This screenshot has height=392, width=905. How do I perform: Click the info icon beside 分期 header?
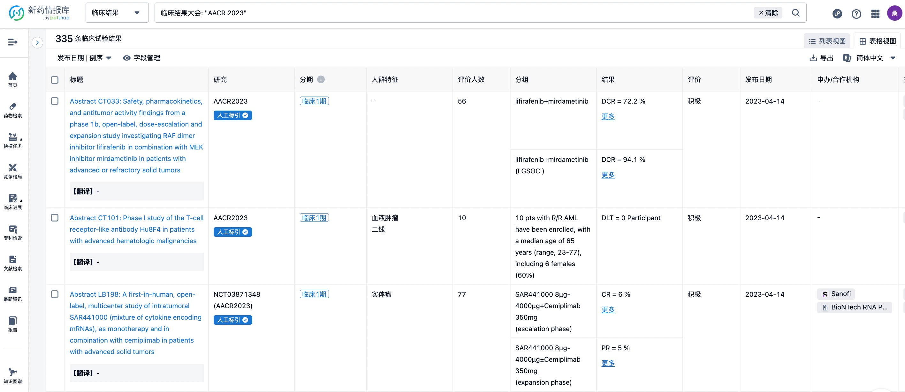tap(321, 80)
